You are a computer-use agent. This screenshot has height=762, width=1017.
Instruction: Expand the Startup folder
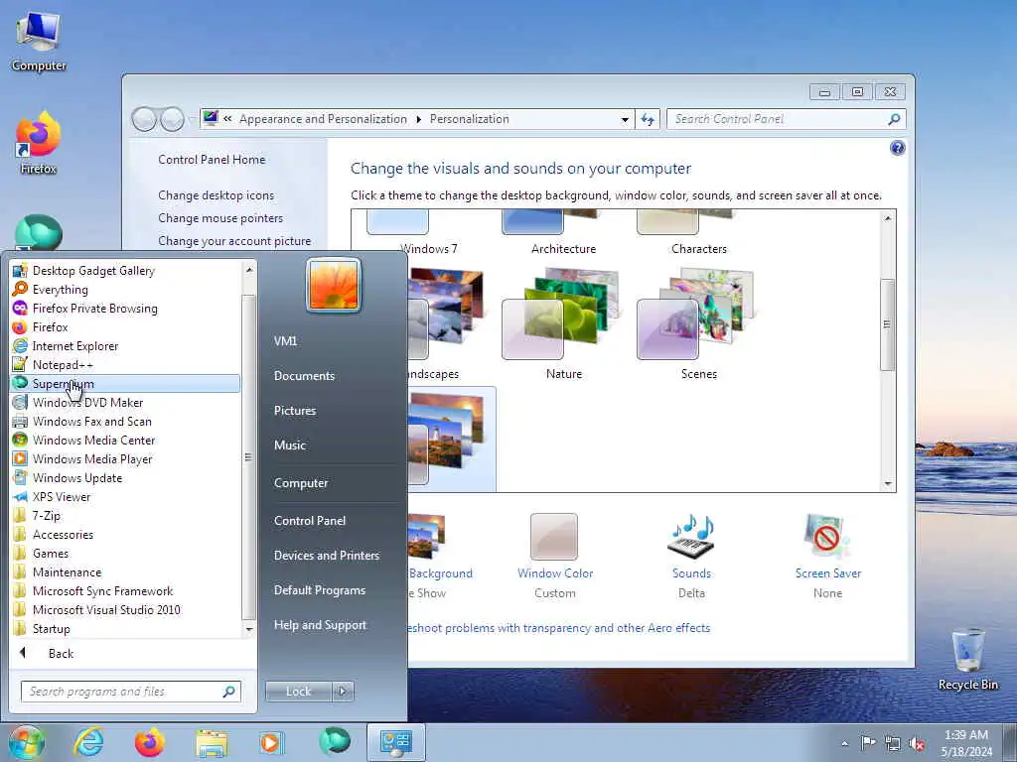124,628
